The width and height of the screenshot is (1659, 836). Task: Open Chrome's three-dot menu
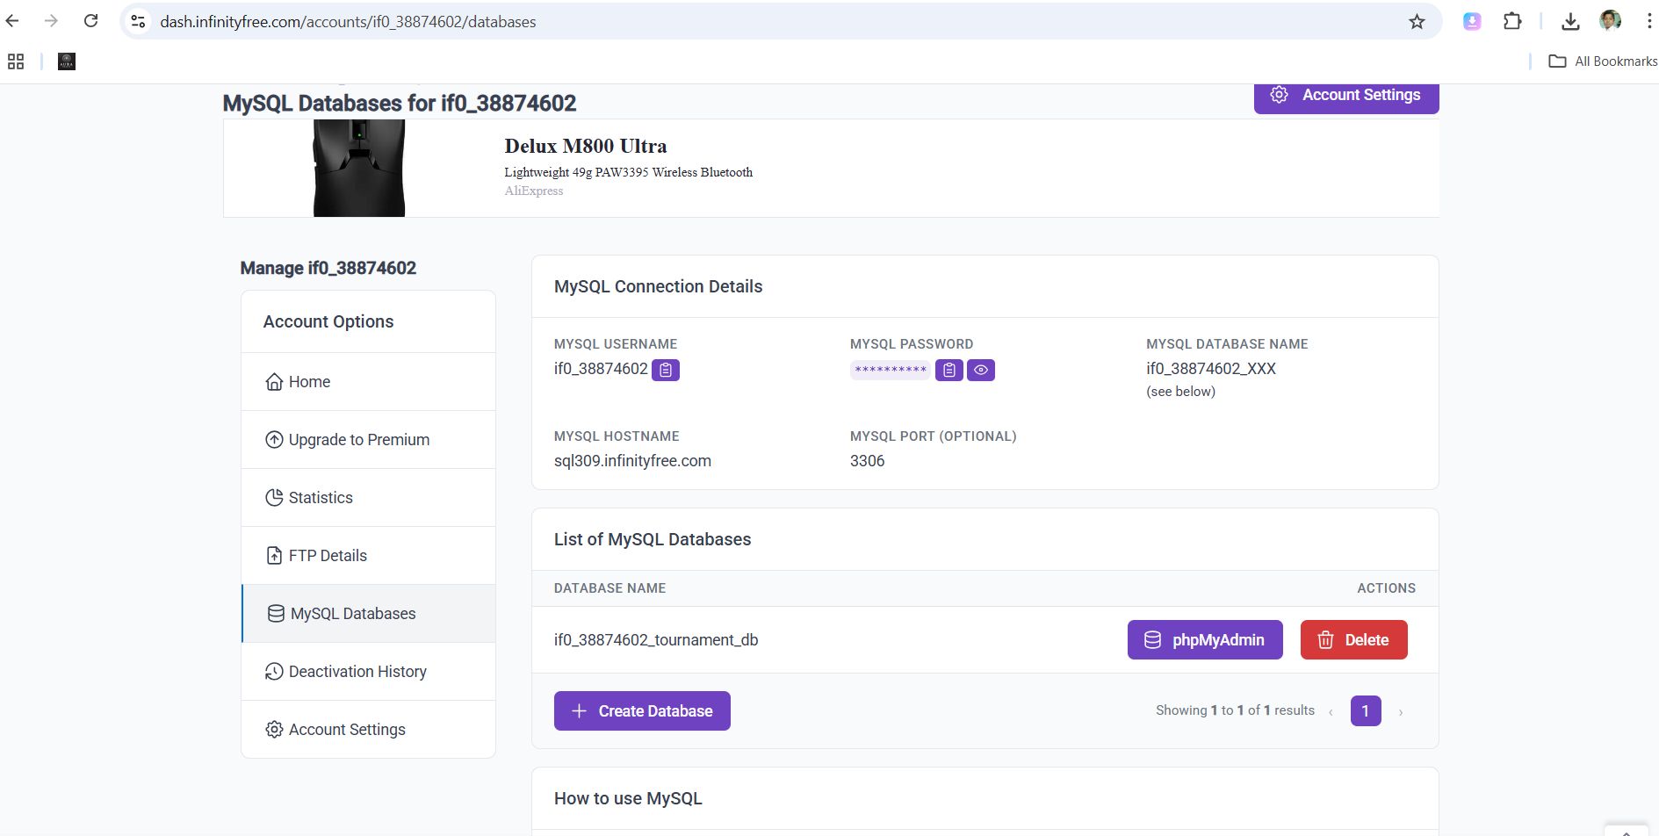[1648, 22]
